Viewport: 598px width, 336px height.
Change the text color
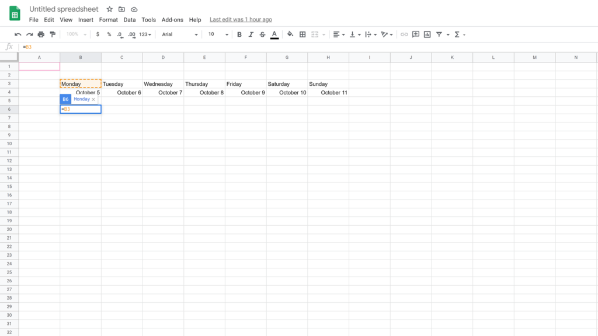274,34
